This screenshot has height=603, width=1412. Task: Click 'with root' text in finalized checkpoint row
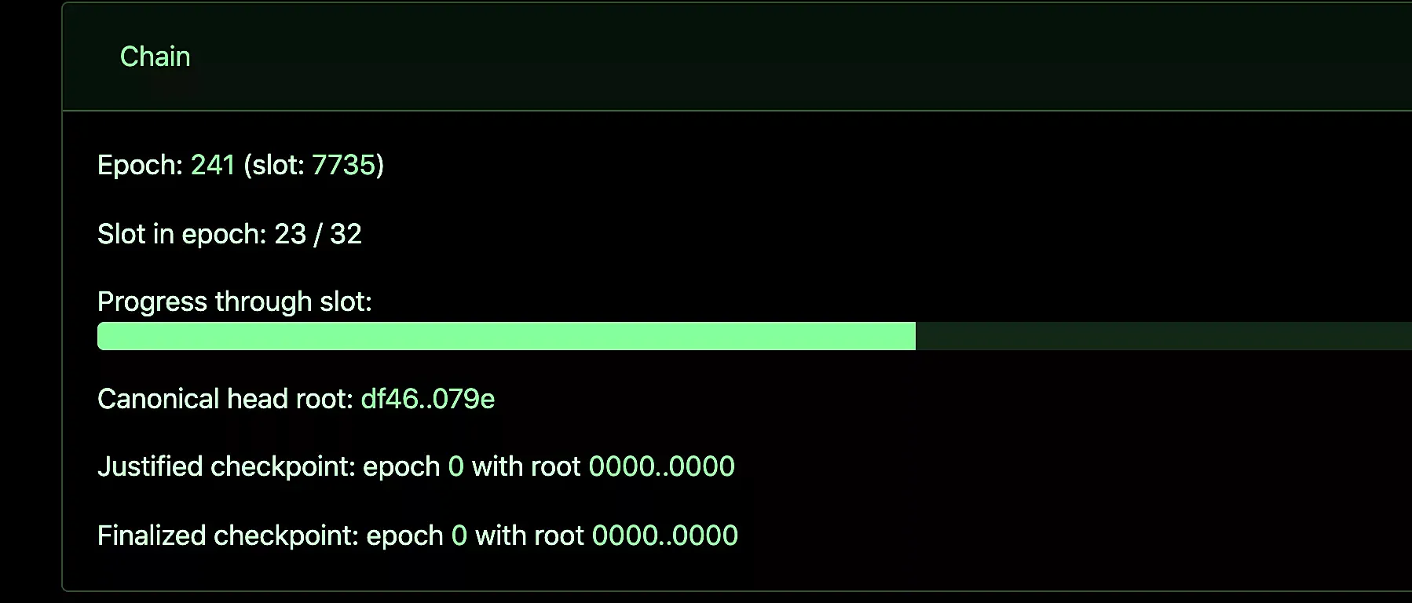click(530, 535)
